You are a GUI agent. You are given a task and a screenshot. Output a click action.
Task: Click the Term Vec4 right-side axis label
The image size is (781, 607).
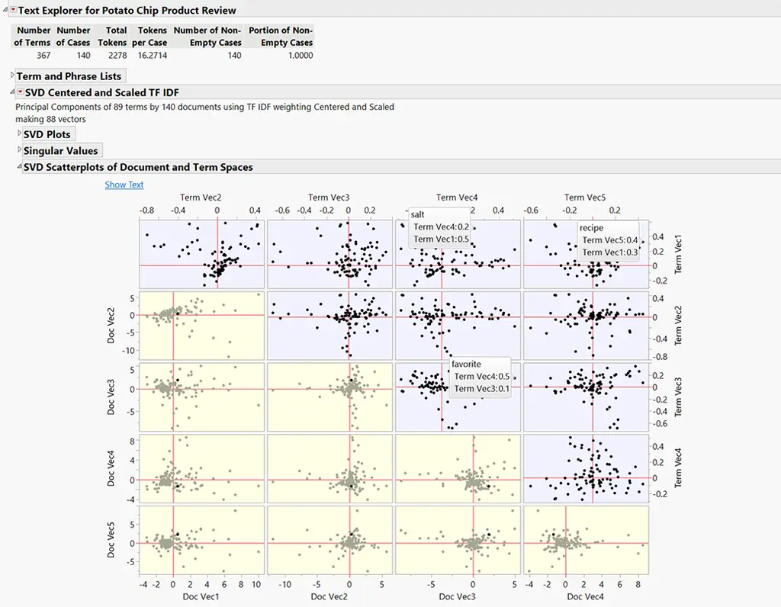[x=679, y=467]
